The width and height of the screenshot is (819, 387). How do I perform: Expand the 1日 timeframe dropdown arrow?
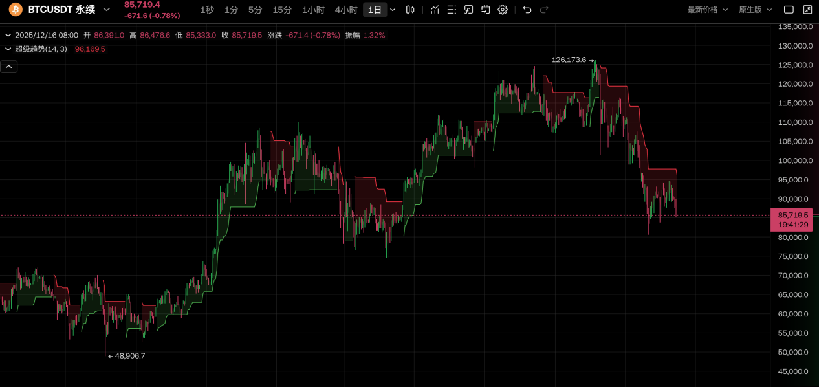click(x=393, y=10)
